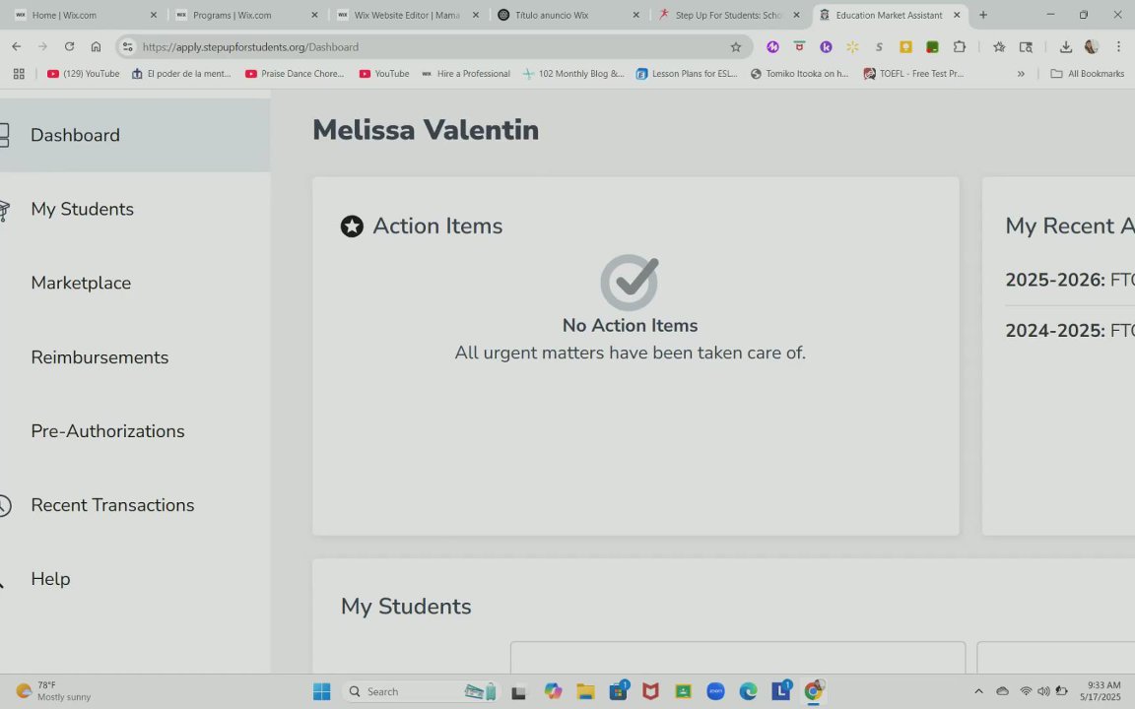Expand hidden bookmarks chevron
Viewport: 1135px width, 709px height.
[1021, 74]
